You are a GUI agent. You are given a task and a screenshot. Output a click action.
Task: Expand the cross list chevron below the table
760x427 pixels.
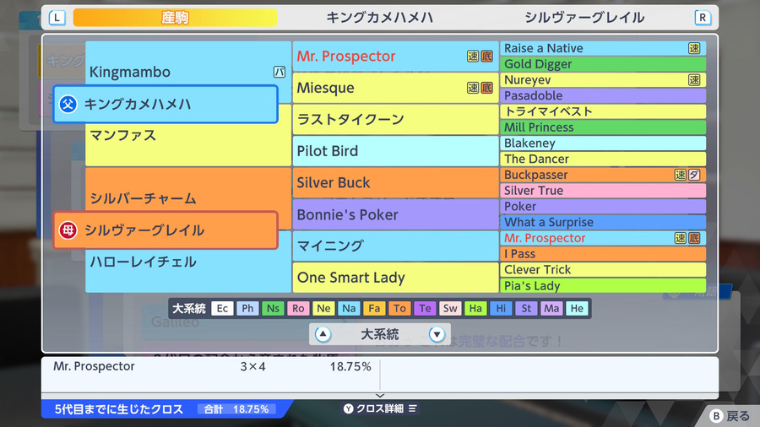(380, 396)
